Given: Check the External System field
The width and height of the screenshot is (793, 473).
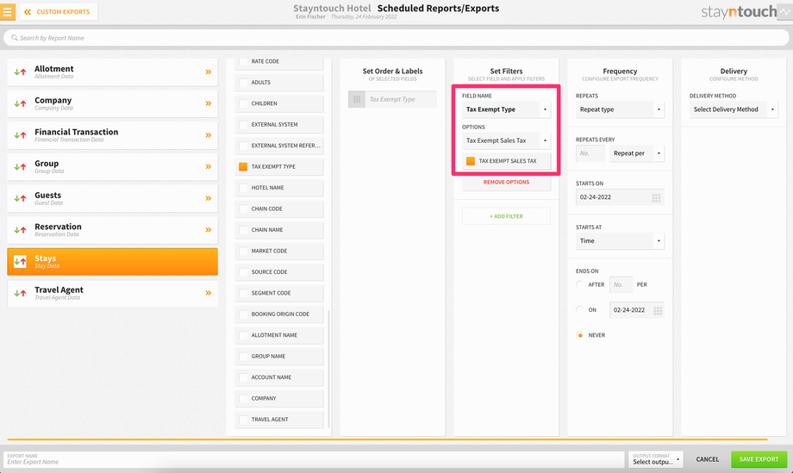Looking at the screenshot, I should click(243, 124).
